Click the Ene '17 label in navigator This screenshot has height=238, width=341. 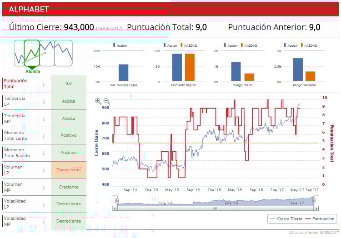[x=297, y=203]
